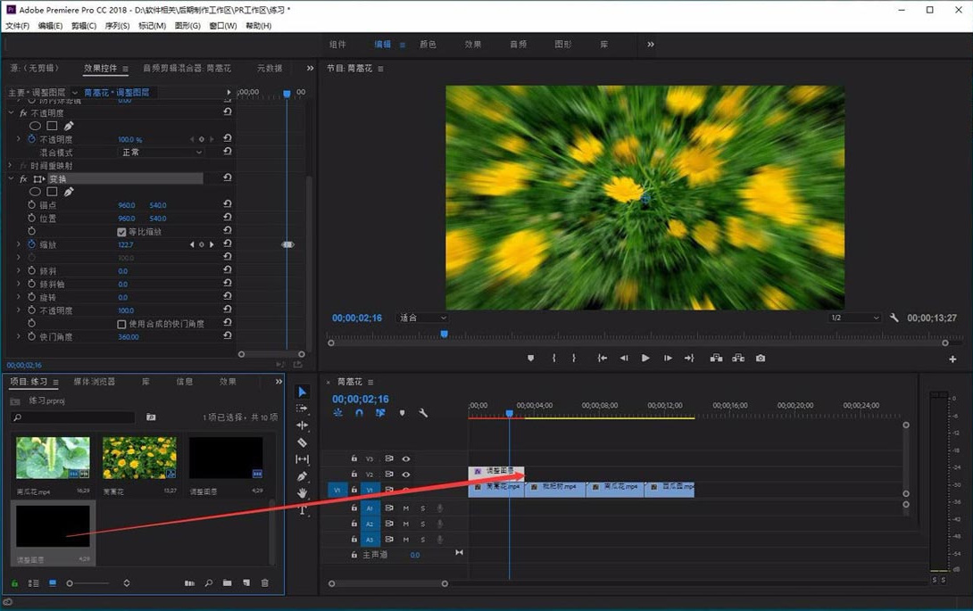The image size is (973, 611).
Task: Click the Export Frame camera icon
Action: (x=761, y=359)
